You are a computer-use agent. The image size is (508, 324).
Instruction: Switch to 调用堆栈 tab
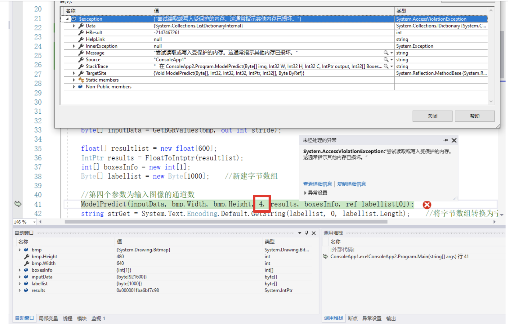[333, 318]
